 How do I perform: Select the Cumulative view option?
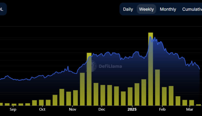click(x=192, y=9)
